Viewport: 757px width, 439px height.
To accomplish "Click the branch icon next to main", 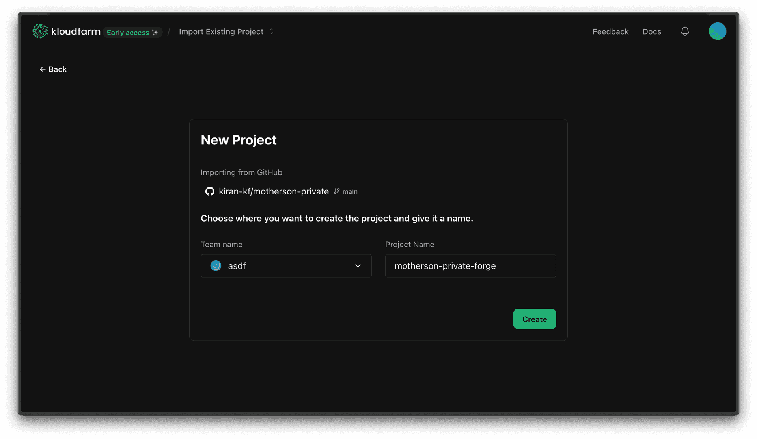I will 336,191.
